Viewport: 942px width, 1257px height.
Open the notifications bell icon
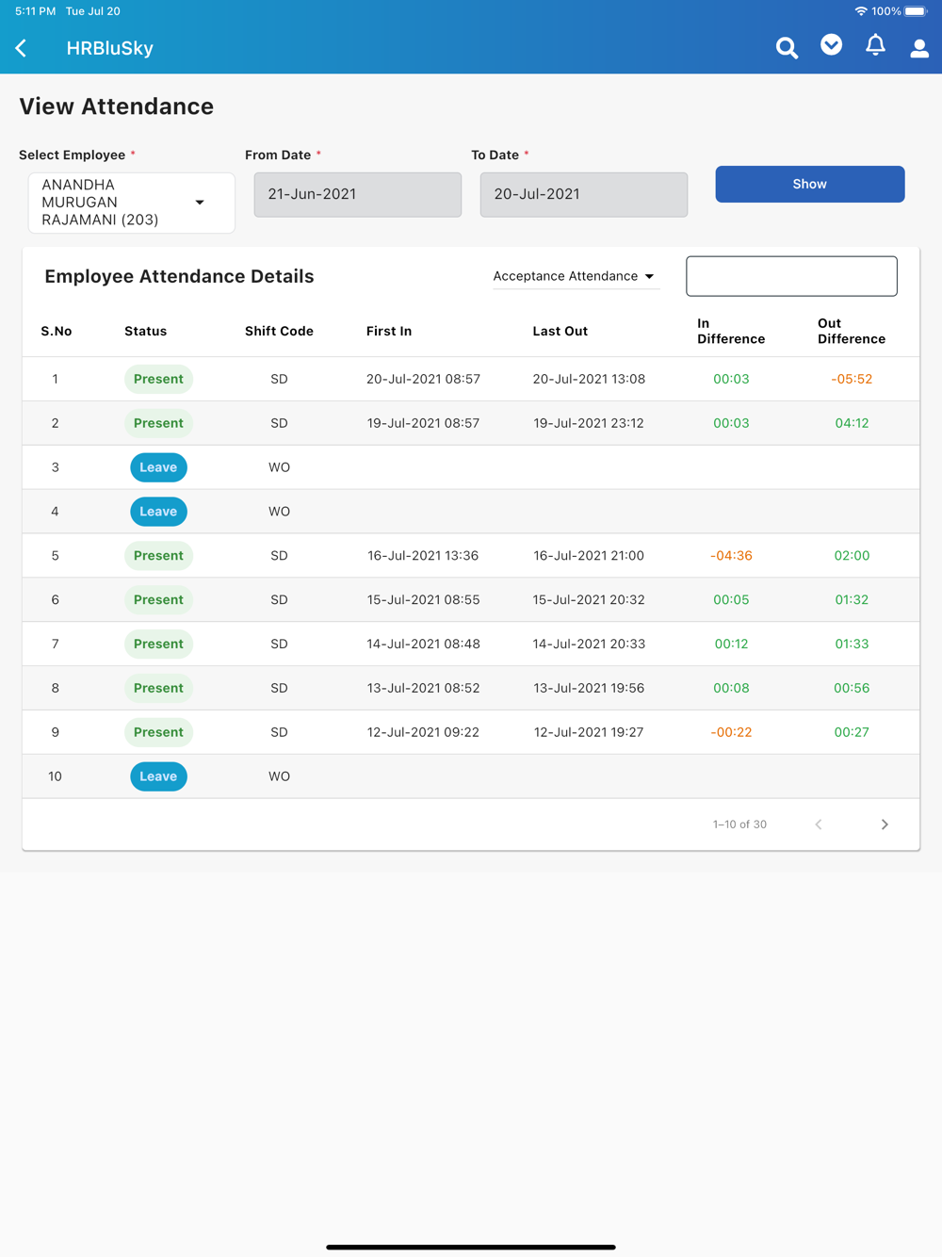875,45
